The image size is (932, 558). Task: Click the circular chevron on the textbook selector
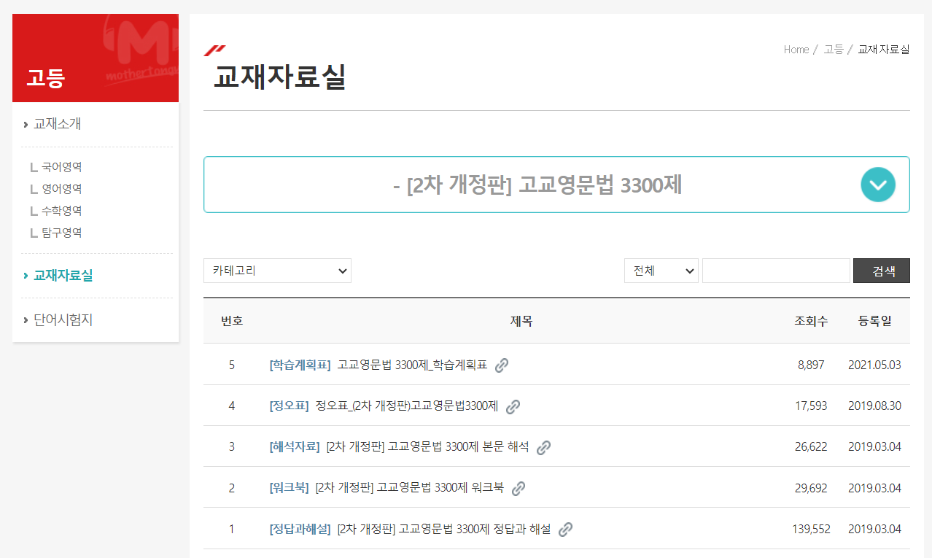click(877, 185)
